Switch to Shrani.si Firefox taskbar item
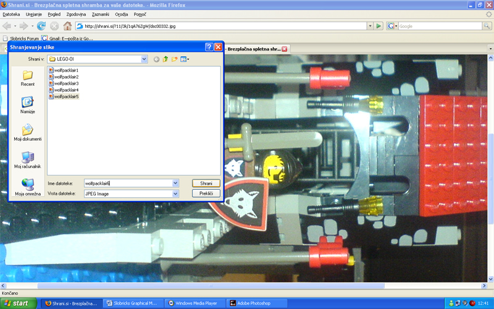Image resolution: width=494 pixels, height=309 pixels. pos(72,303)
